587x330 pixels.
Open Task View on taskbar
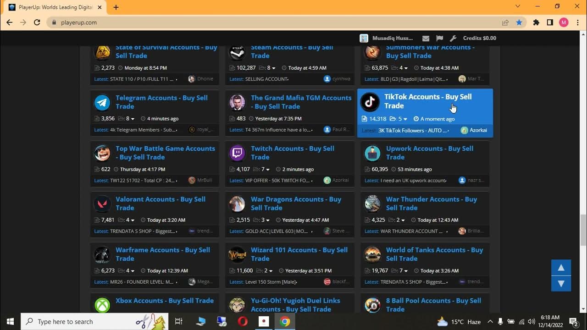tap(179, 321)
